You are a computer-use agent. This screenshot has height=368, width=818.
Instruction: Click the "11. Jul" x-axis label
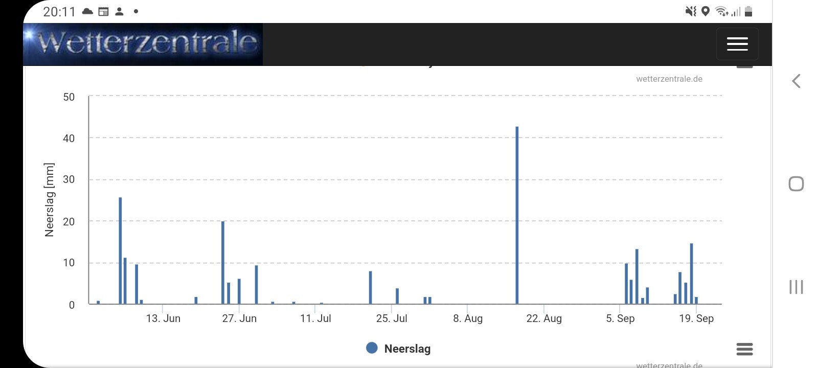[315, 318]
